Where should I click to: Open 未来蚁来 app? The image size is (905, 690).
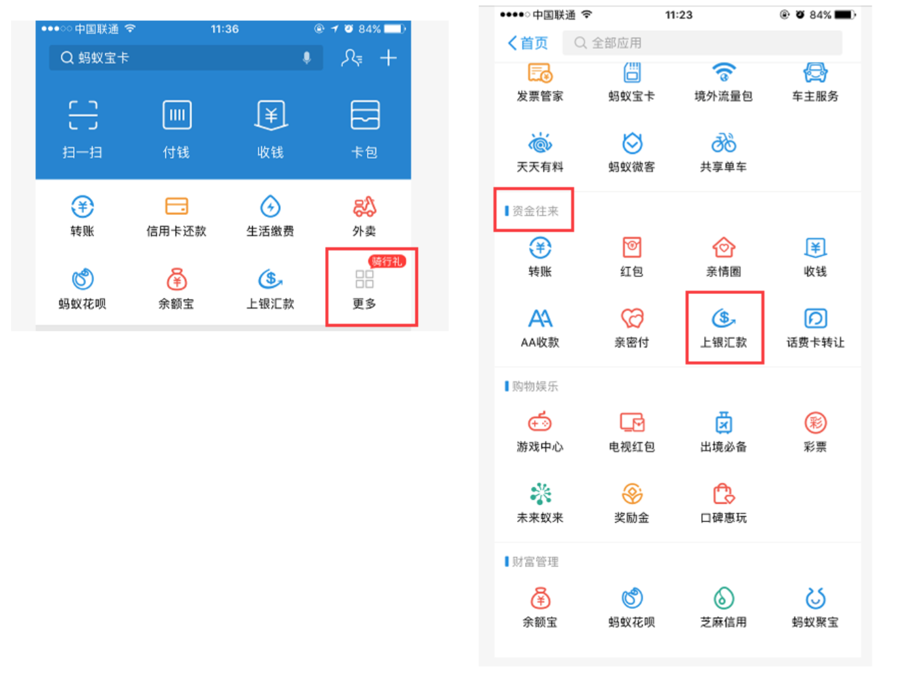point(540,503)
